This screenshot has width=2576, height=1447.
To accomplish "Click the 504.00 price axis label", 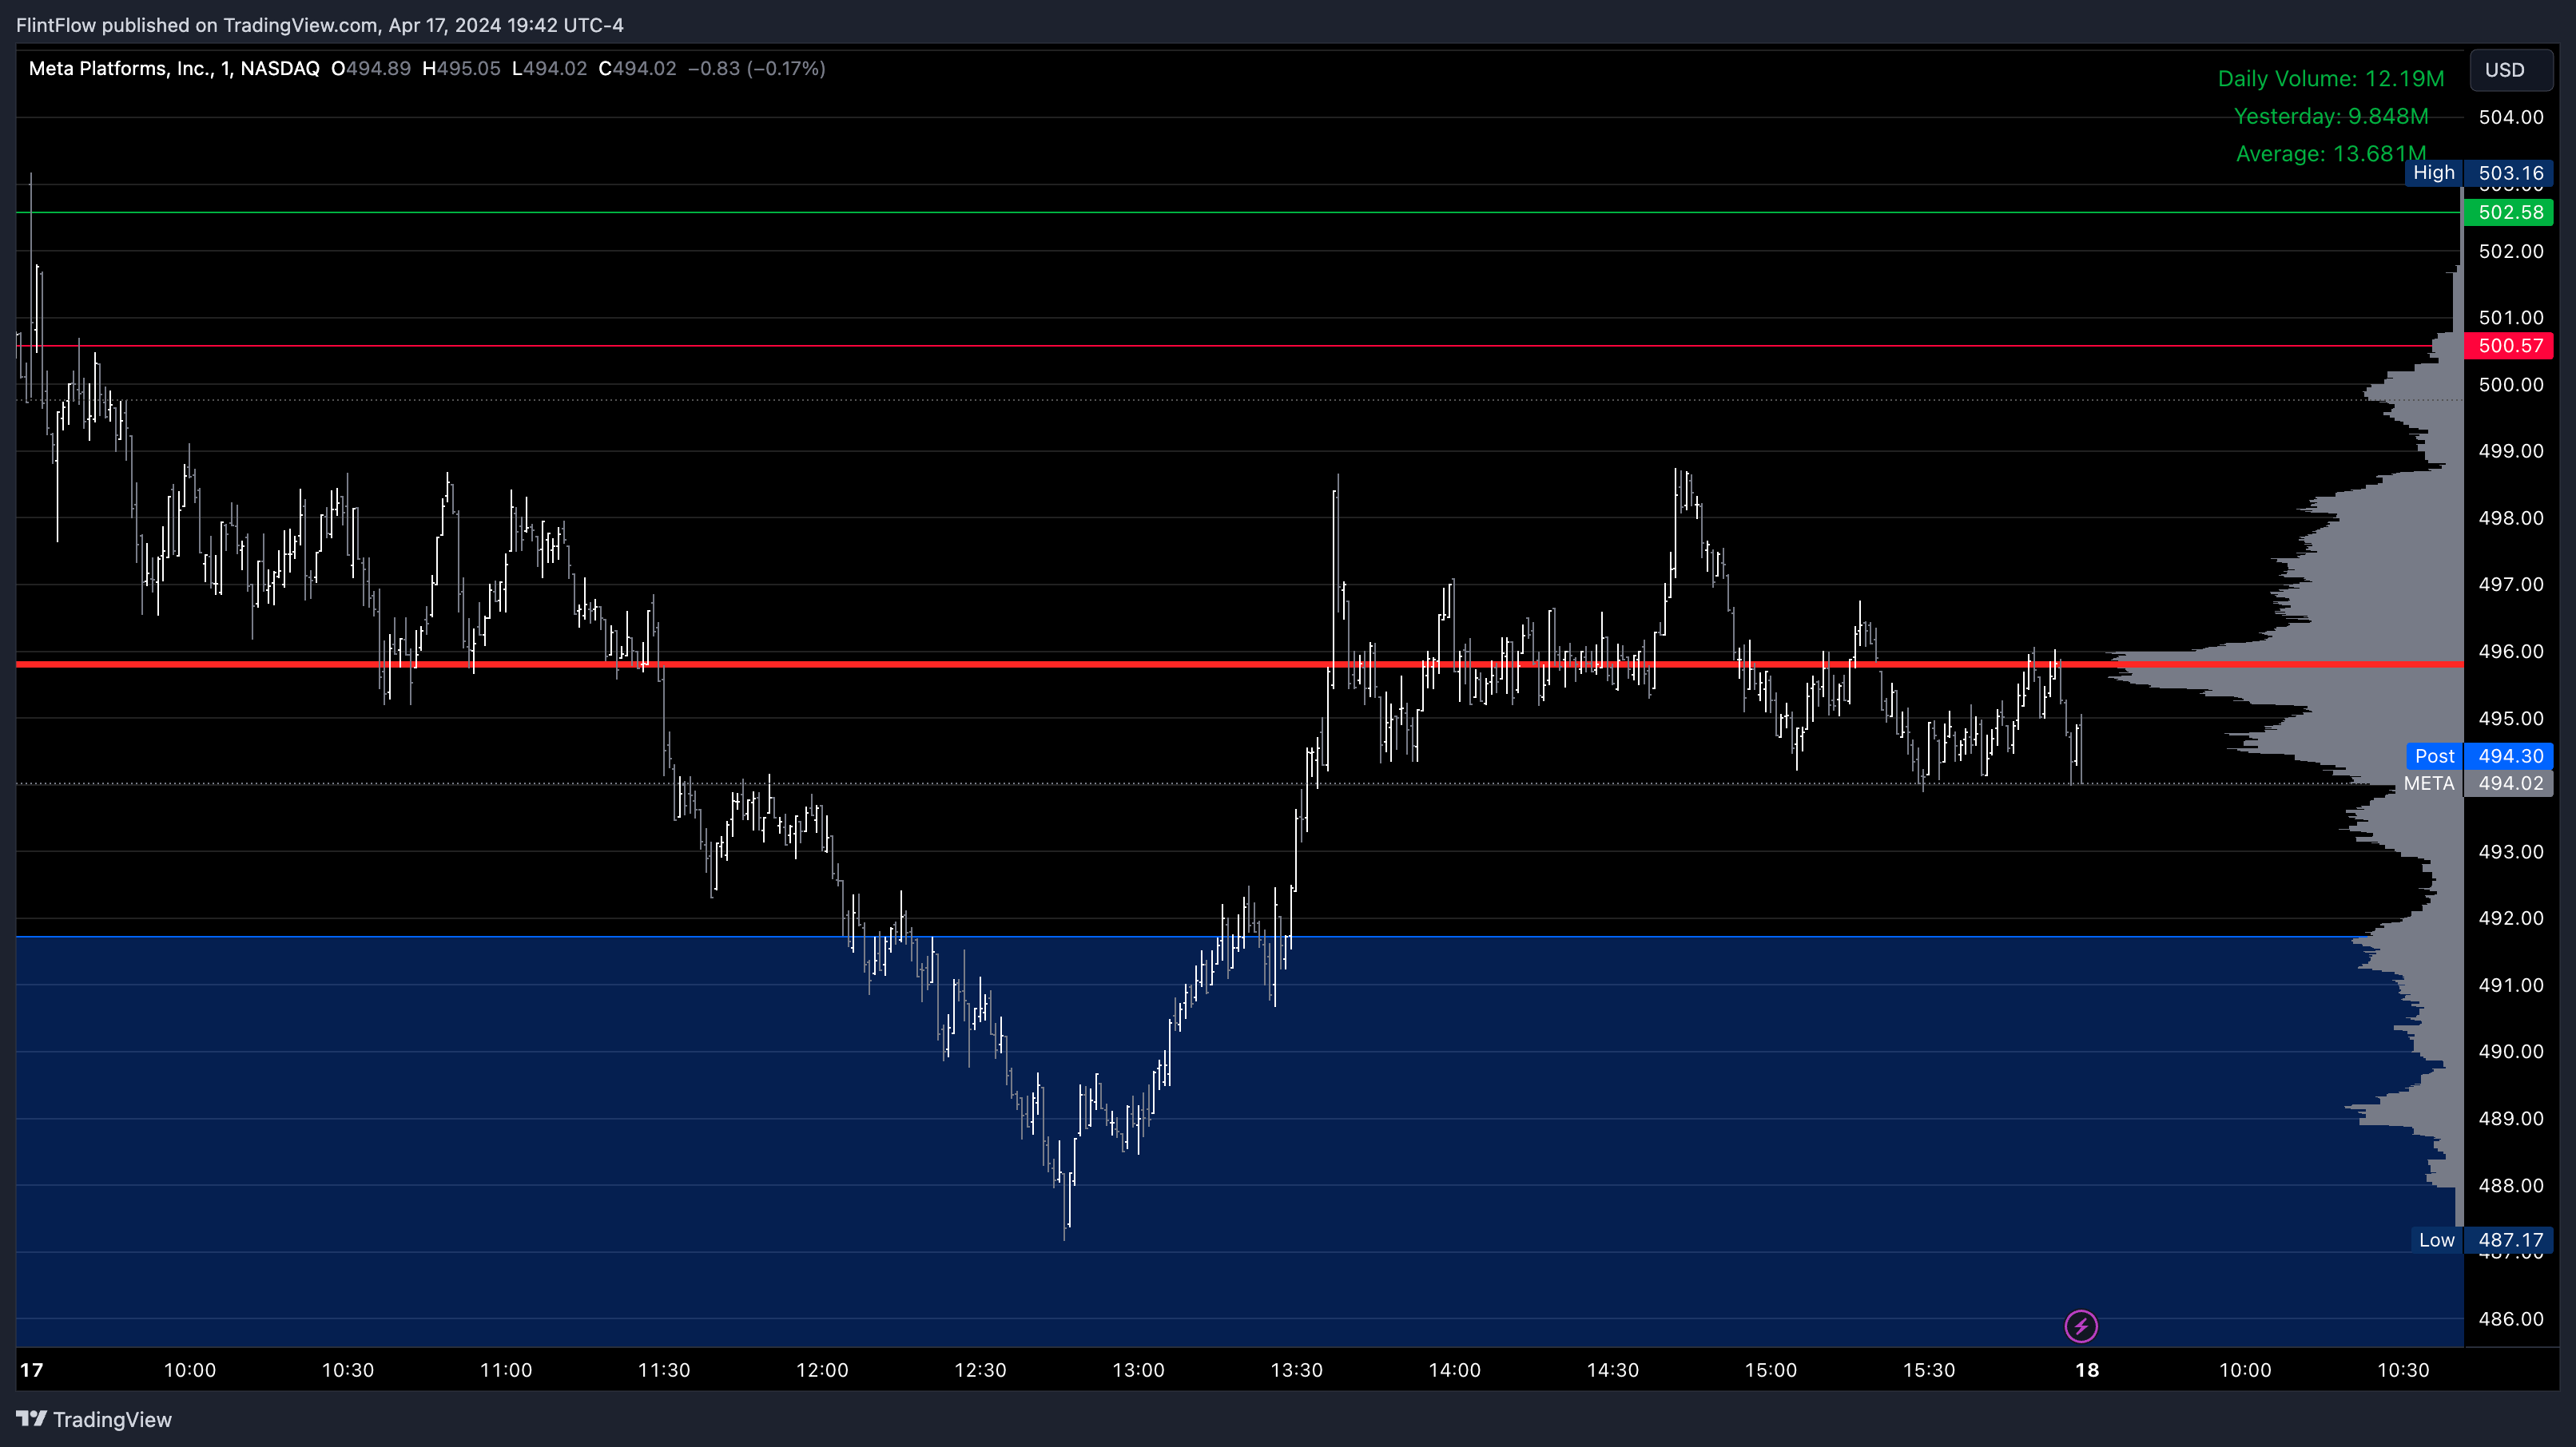I will 2510,117.
